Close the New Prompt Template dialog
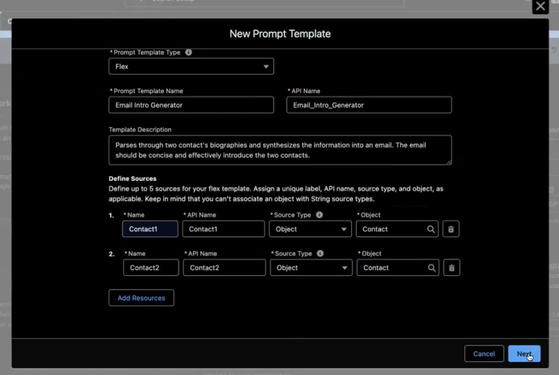This screenshot has height=375, width=559. (540, 7)
